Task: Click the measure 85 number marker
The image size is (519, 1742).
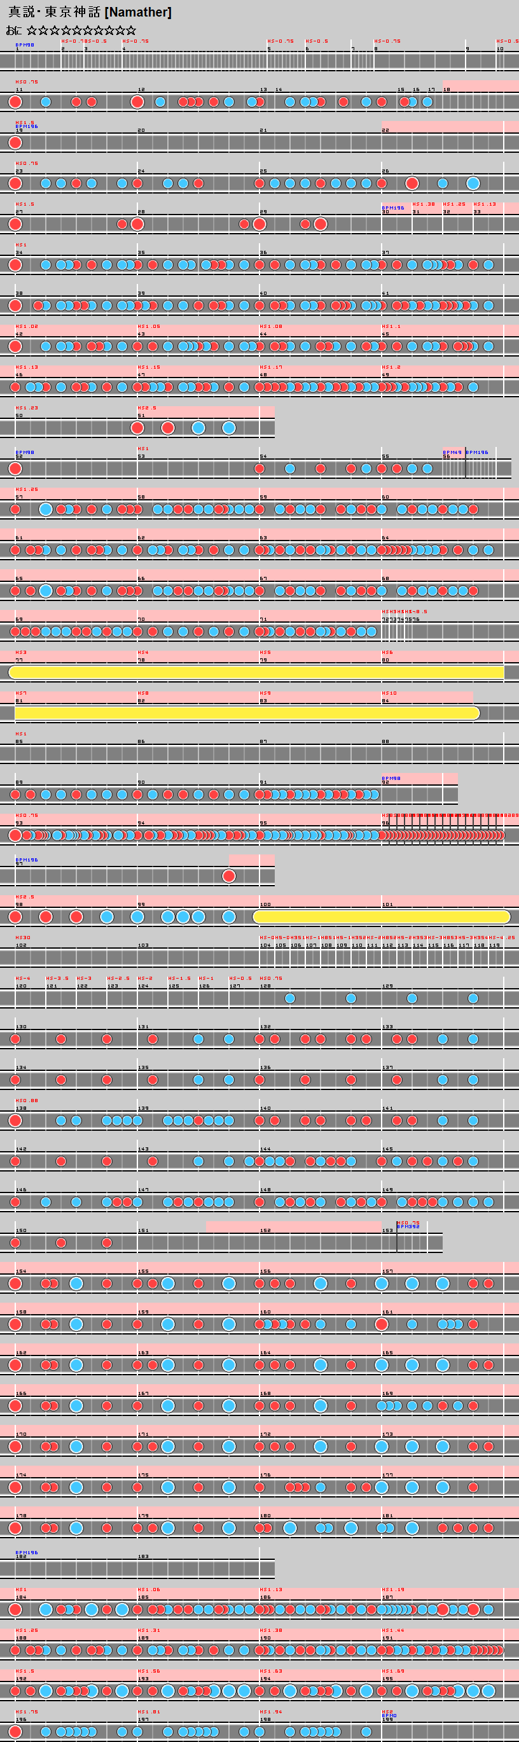Action: point(19,741)
